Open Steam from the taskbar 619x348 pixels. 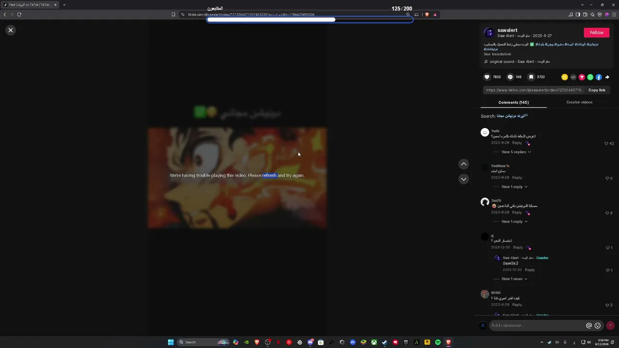(384, 342)
